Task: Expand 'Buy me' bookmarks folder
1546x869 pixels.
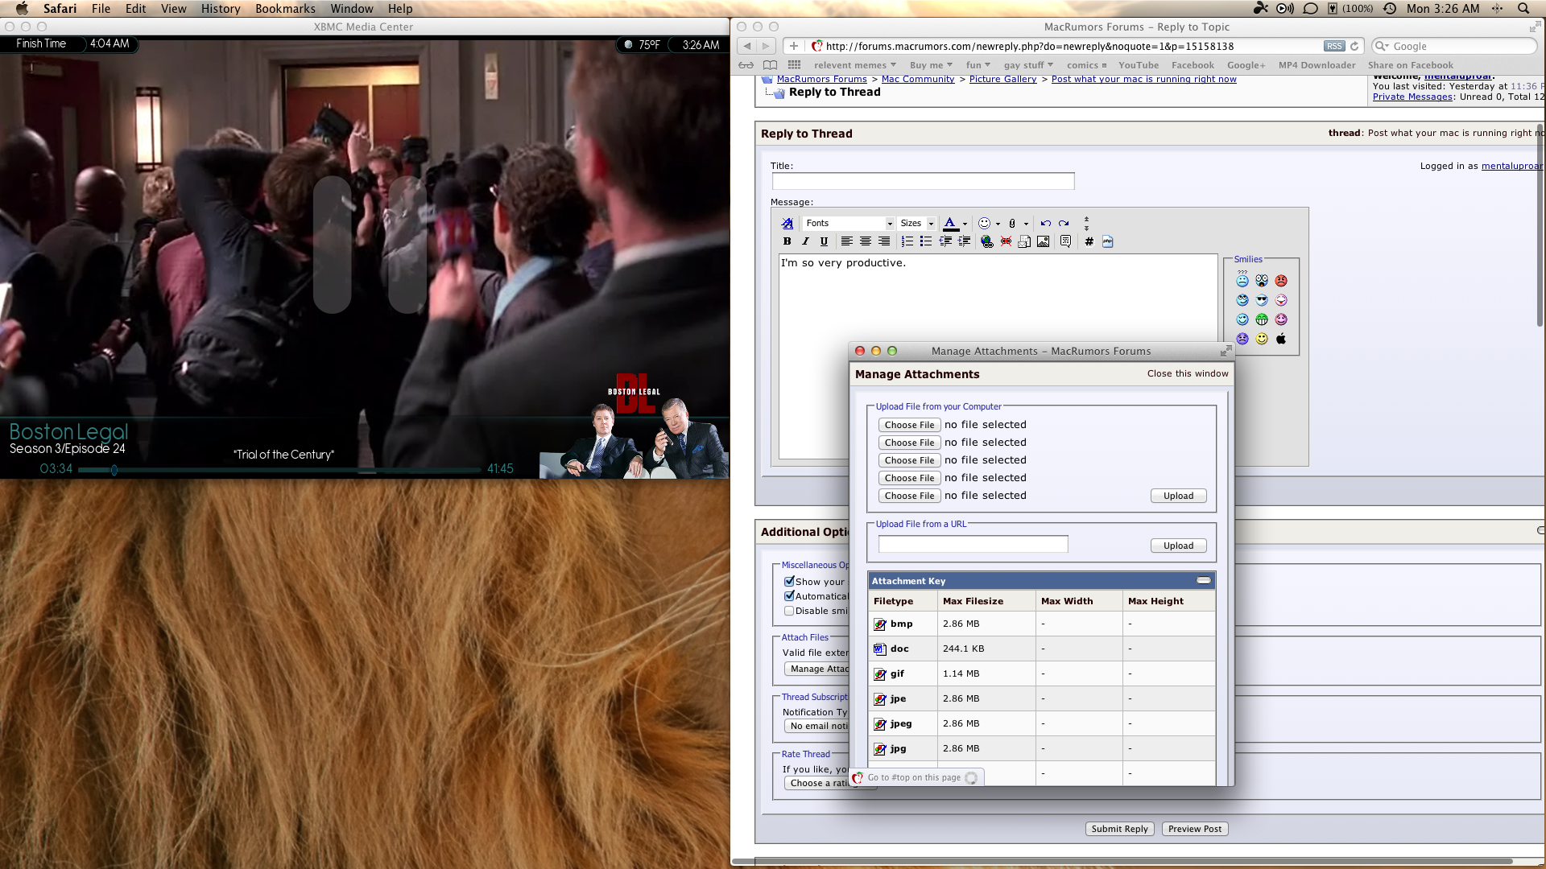Action: point(931,65)
